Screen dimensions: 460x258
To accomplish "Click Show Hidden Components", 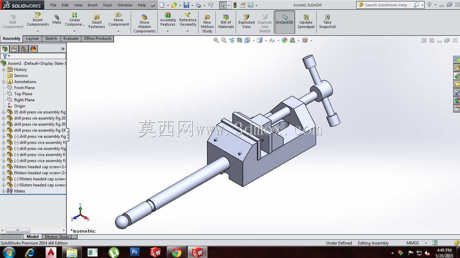I will coord(144,23).
